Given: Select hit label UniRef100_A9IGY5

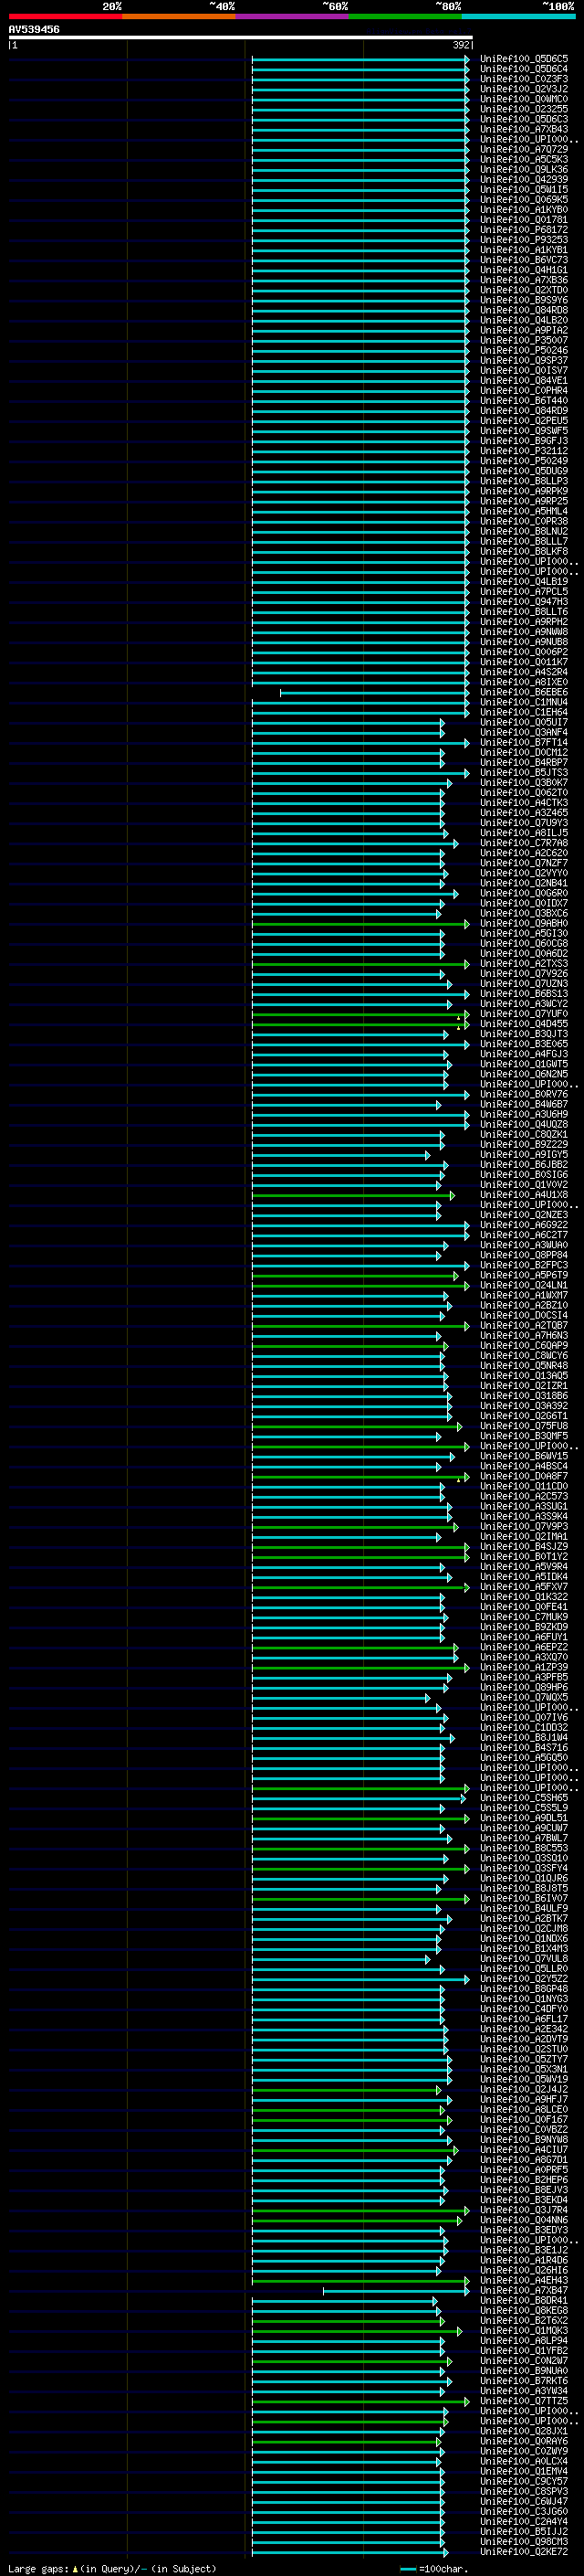Looking at the screenshot, I should (x=524, y=1155).
